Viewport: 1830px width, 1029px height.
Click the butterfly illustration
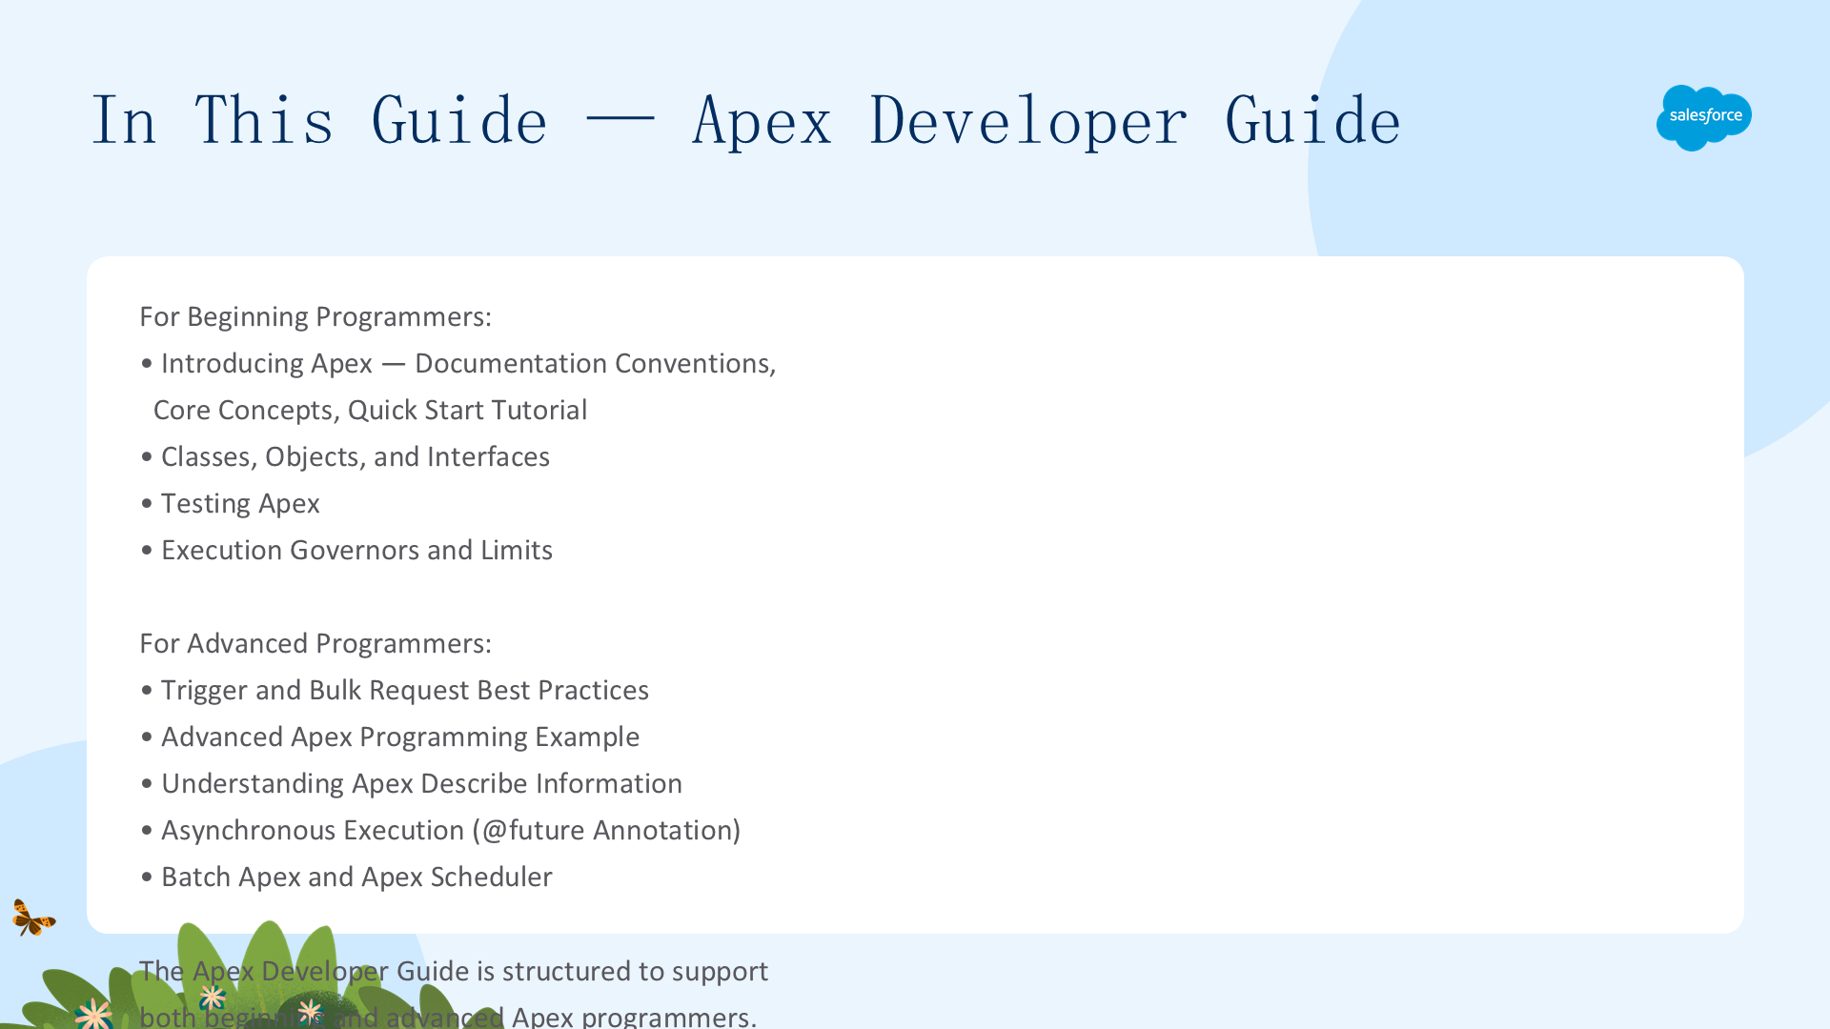coord(33,918)
